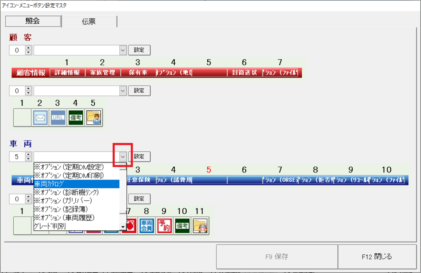Decrease the spinner above the vehicle icon row
421x273 pixels.
pos(28,201)
